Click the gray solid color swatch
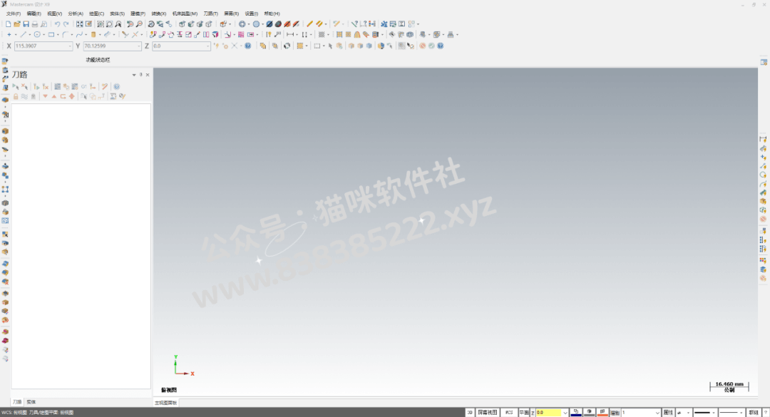 click(x=590, y=413)
